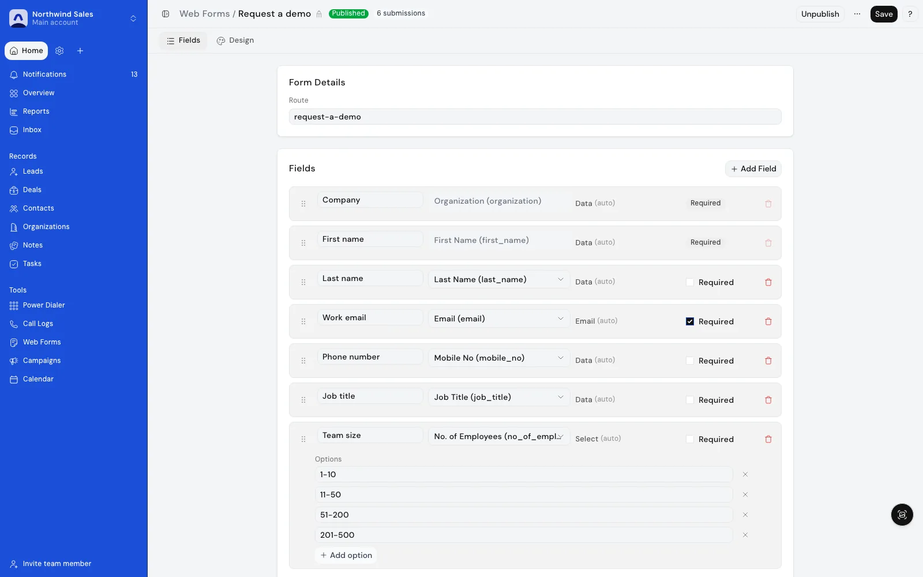Open Leads records

point(74,171)
